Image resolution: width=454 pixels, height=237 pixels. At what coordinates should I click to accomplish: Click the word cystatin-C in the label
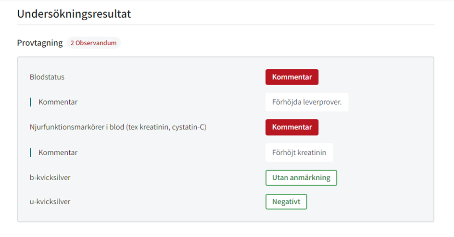coord(189,127)
